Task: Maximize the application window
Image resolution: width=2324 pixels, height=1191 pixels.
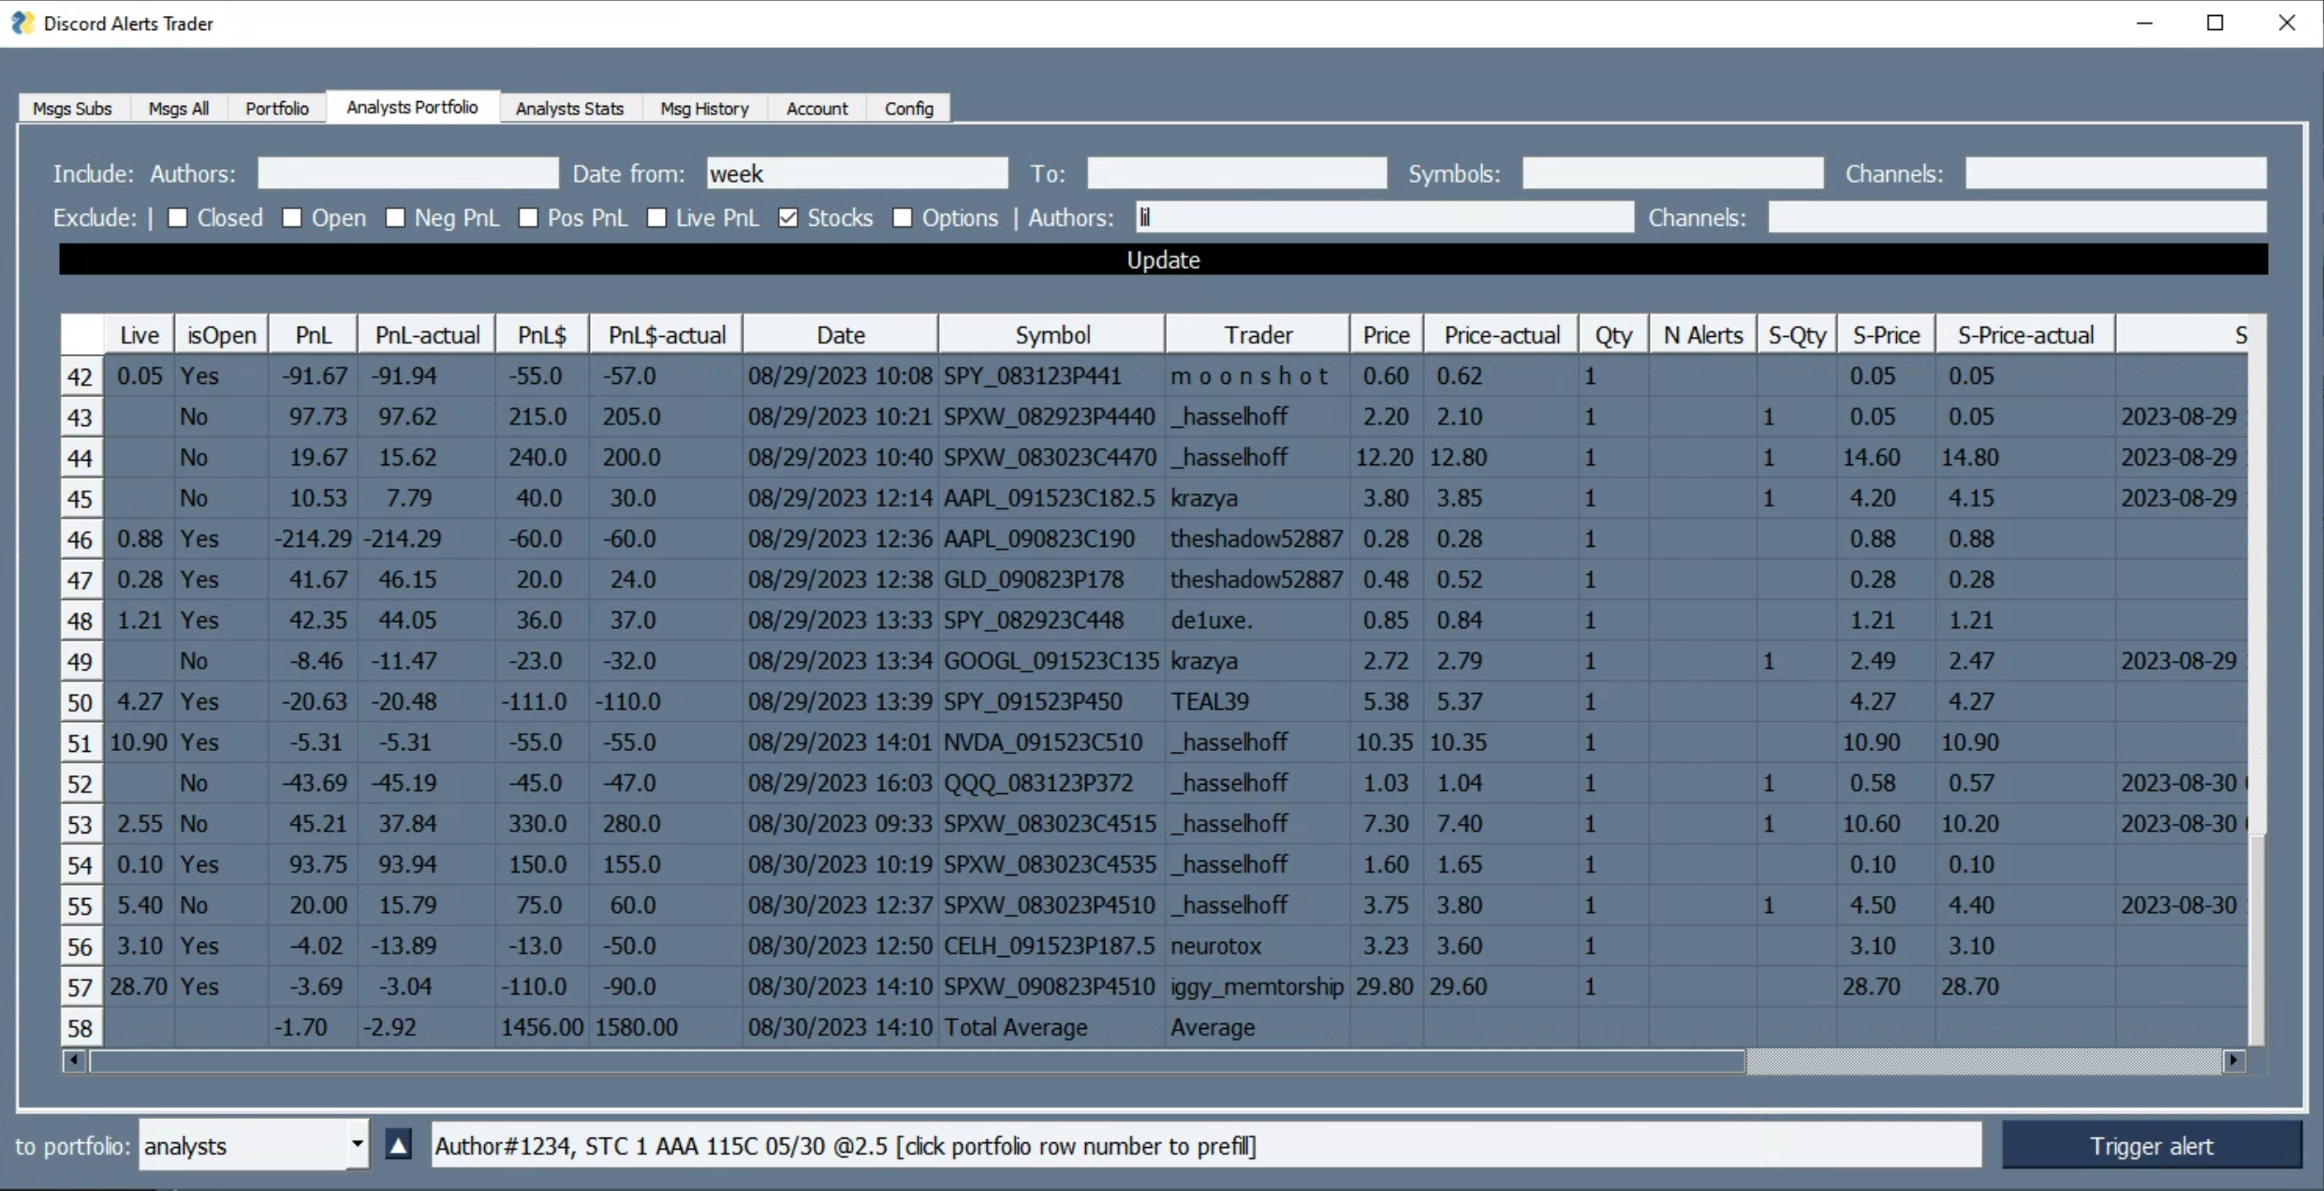Action: pos(2215,22)
